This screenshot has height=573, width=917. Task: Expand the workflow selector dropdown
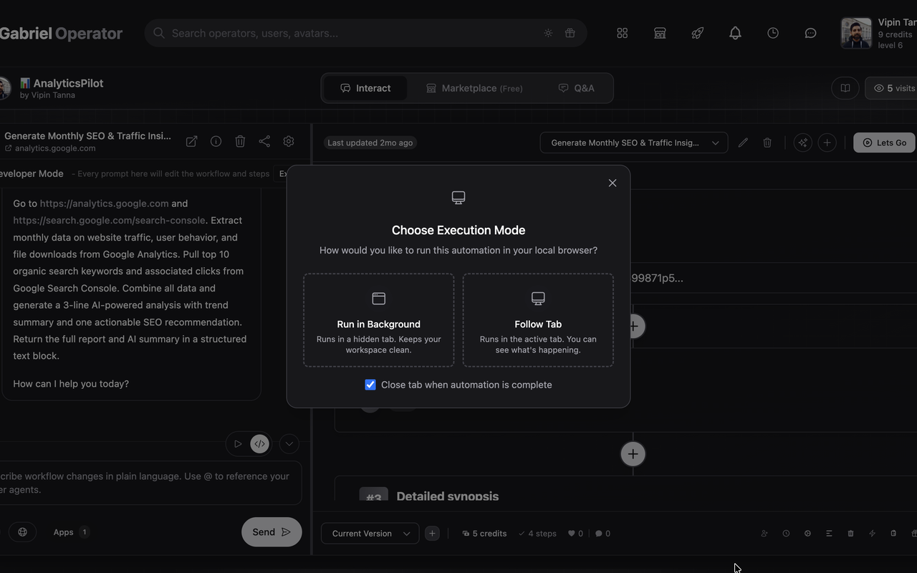pos(634,143)
